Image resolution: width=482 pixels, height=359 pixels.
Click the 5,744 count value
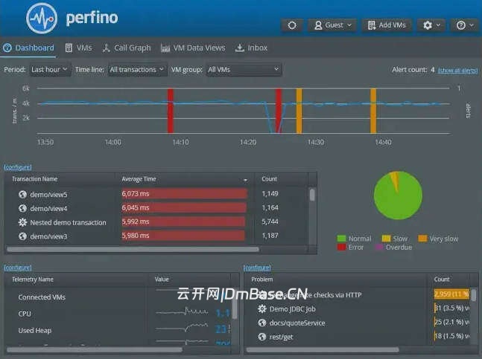pos(270,221)
